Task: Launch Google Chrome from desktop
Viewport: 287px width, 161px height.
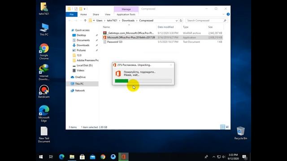Action: (x=44, y=51)
